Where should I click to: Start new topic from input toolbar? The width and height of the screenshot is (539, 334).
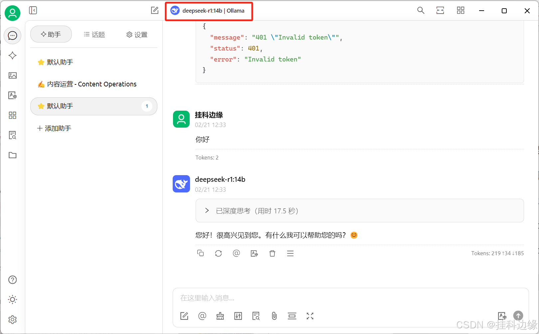[184, 316]
